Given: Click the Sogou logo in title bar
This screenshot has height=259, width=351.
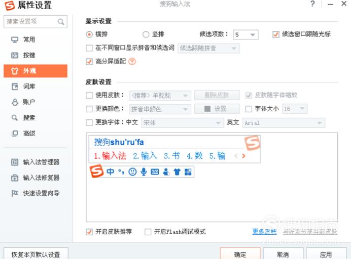Looking at the screenshot, I should [x=10, y=6].
